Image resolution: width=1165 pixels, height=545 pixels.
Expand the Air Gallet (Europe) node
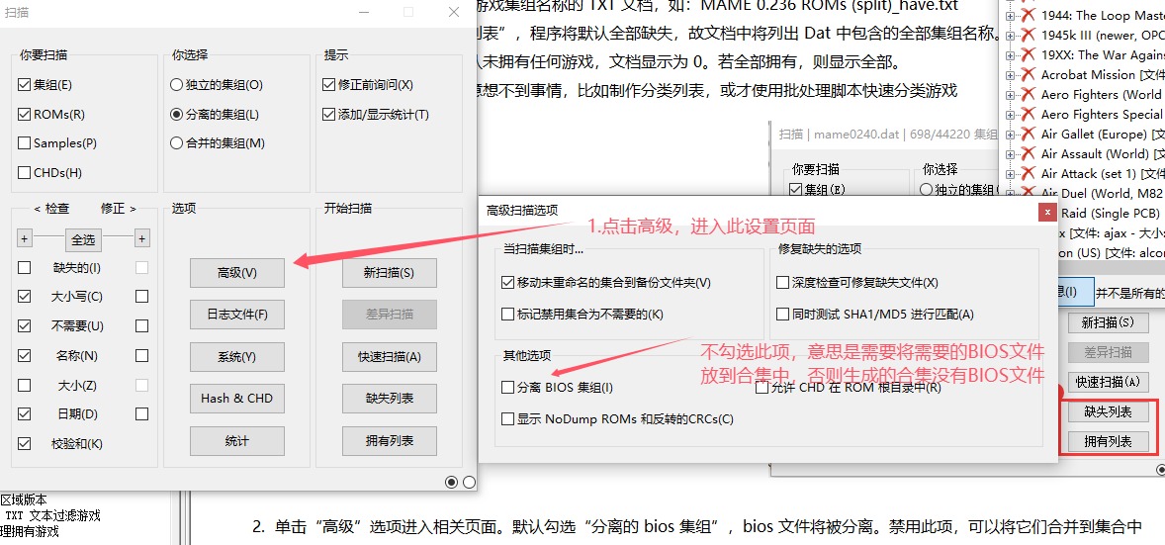[1010, 135]
